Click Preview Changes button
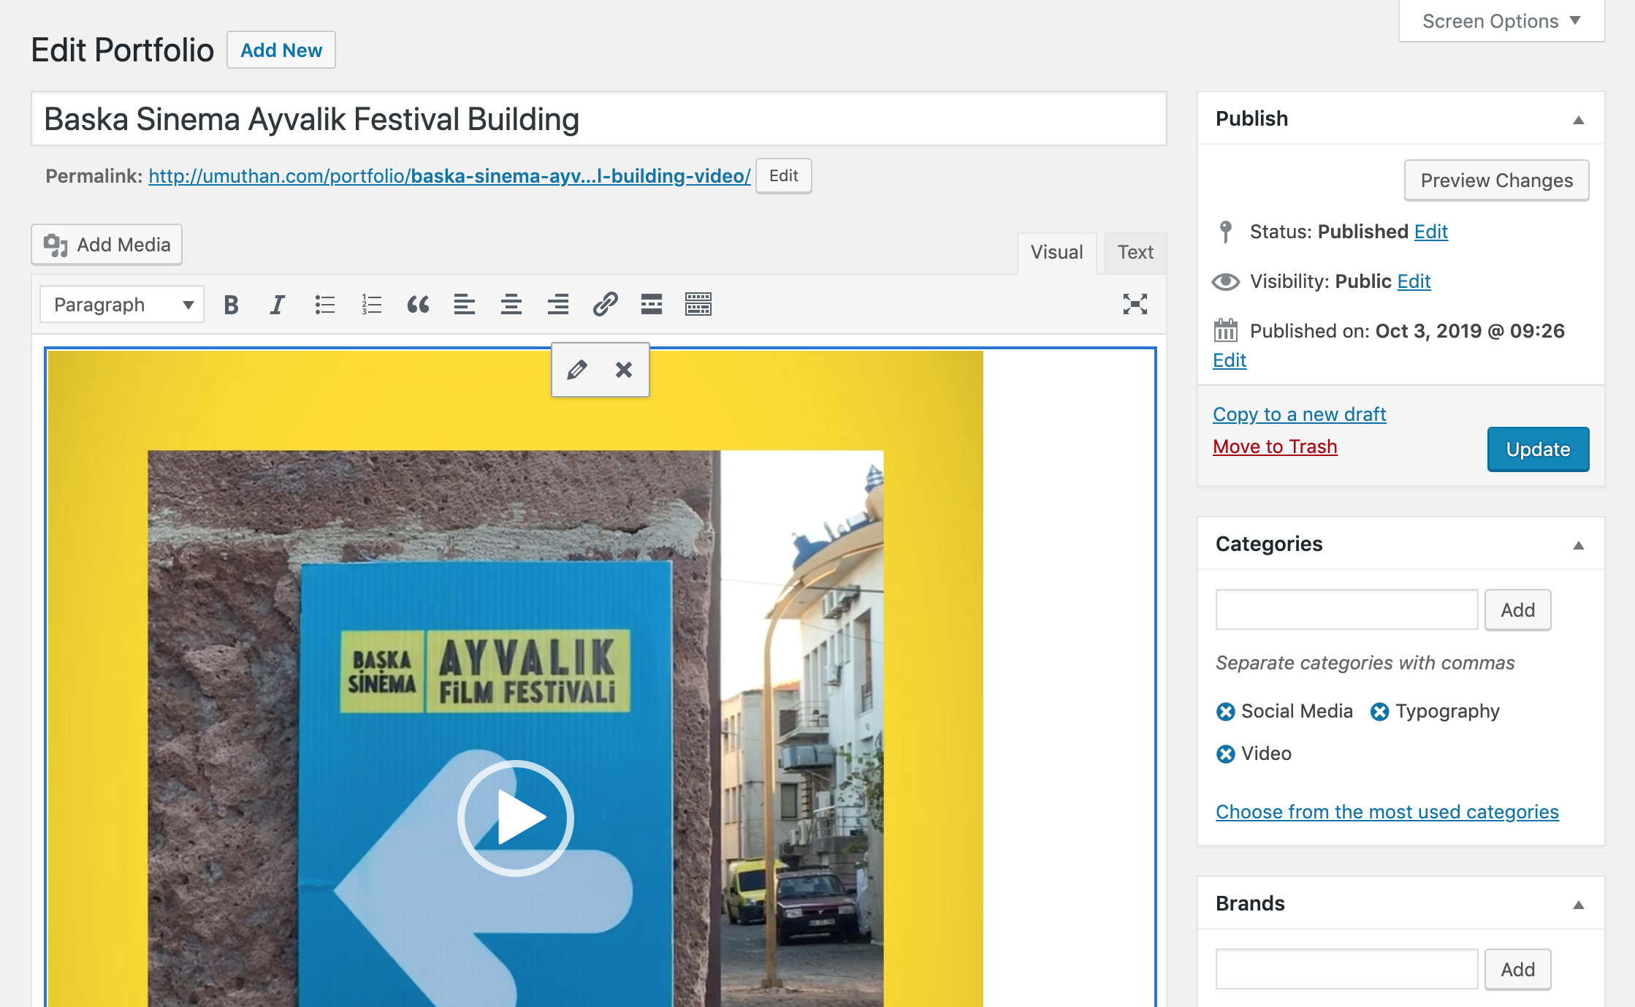The image size is (1635, 1007). [x=1496, y=180]
